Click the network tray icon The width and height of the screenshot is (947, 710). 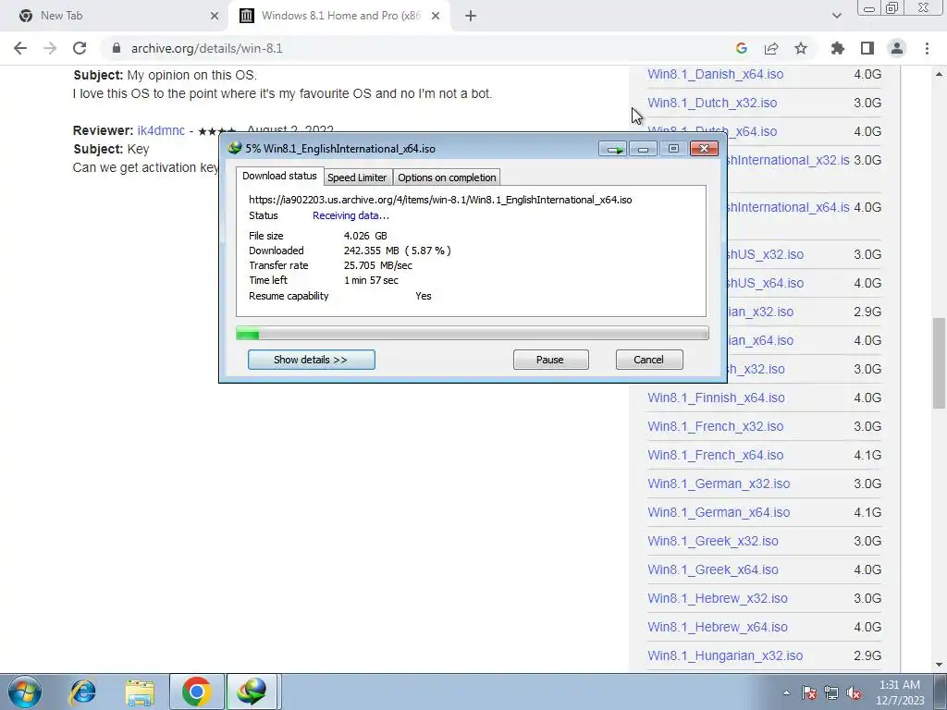tap(831, 693)
